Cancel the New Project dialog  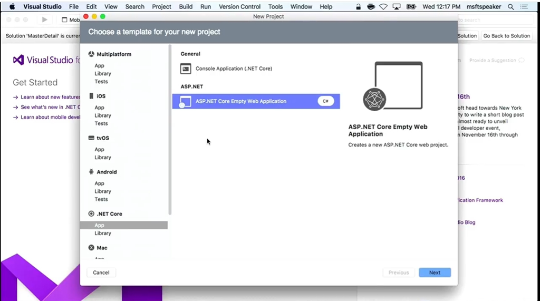tap(101, 273)
